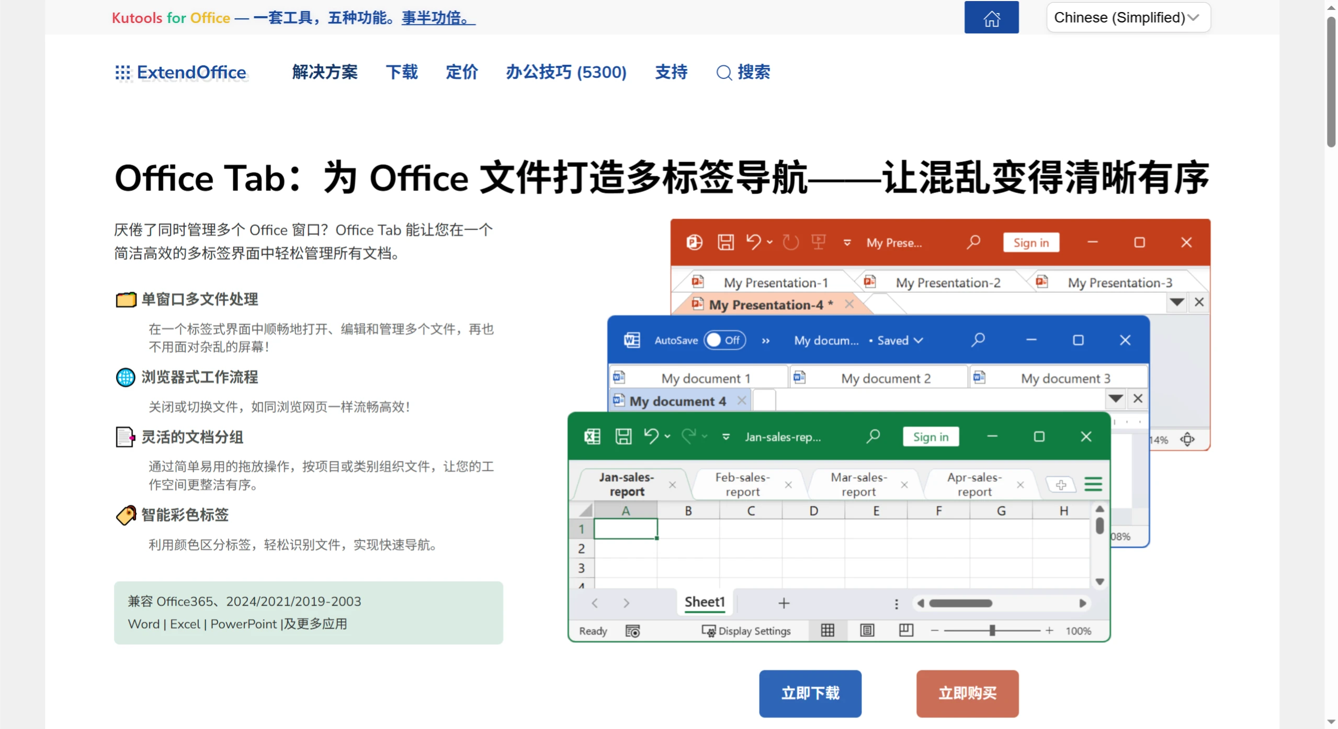Click the search magnifier in the Excel title bar
The height and width of the screenshot is (729, 1338).
873,436
